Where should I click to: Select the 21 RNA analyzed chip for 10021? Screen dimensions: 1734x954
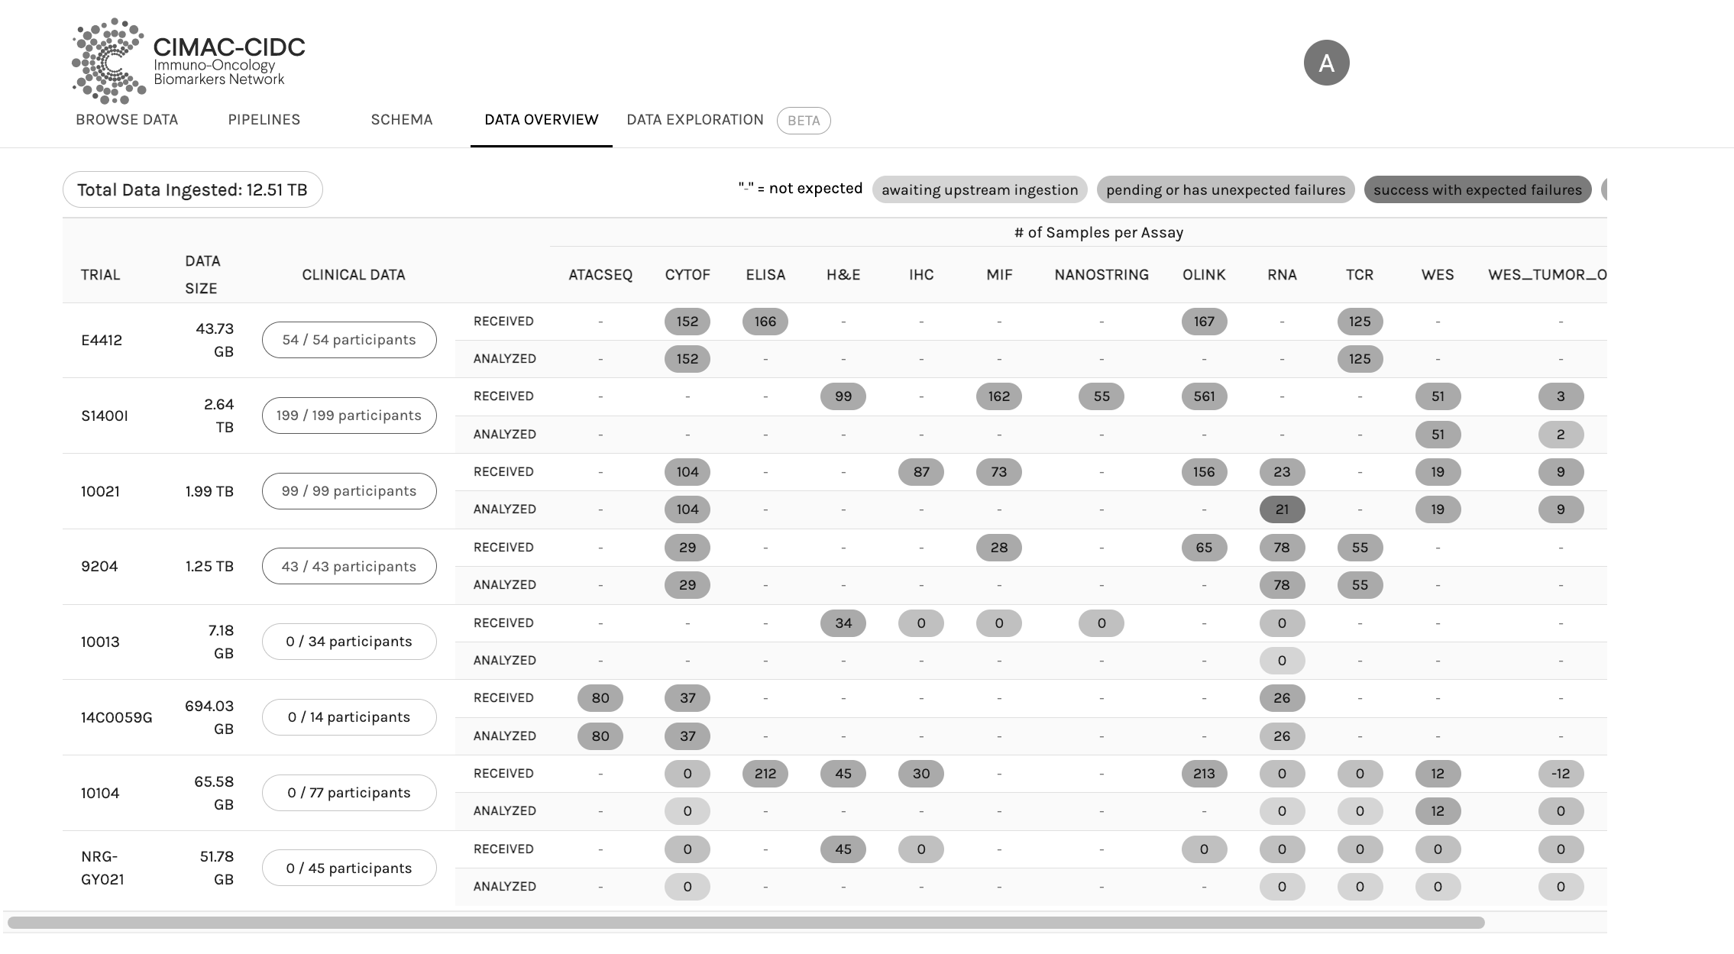click(x=1282, y=509)
